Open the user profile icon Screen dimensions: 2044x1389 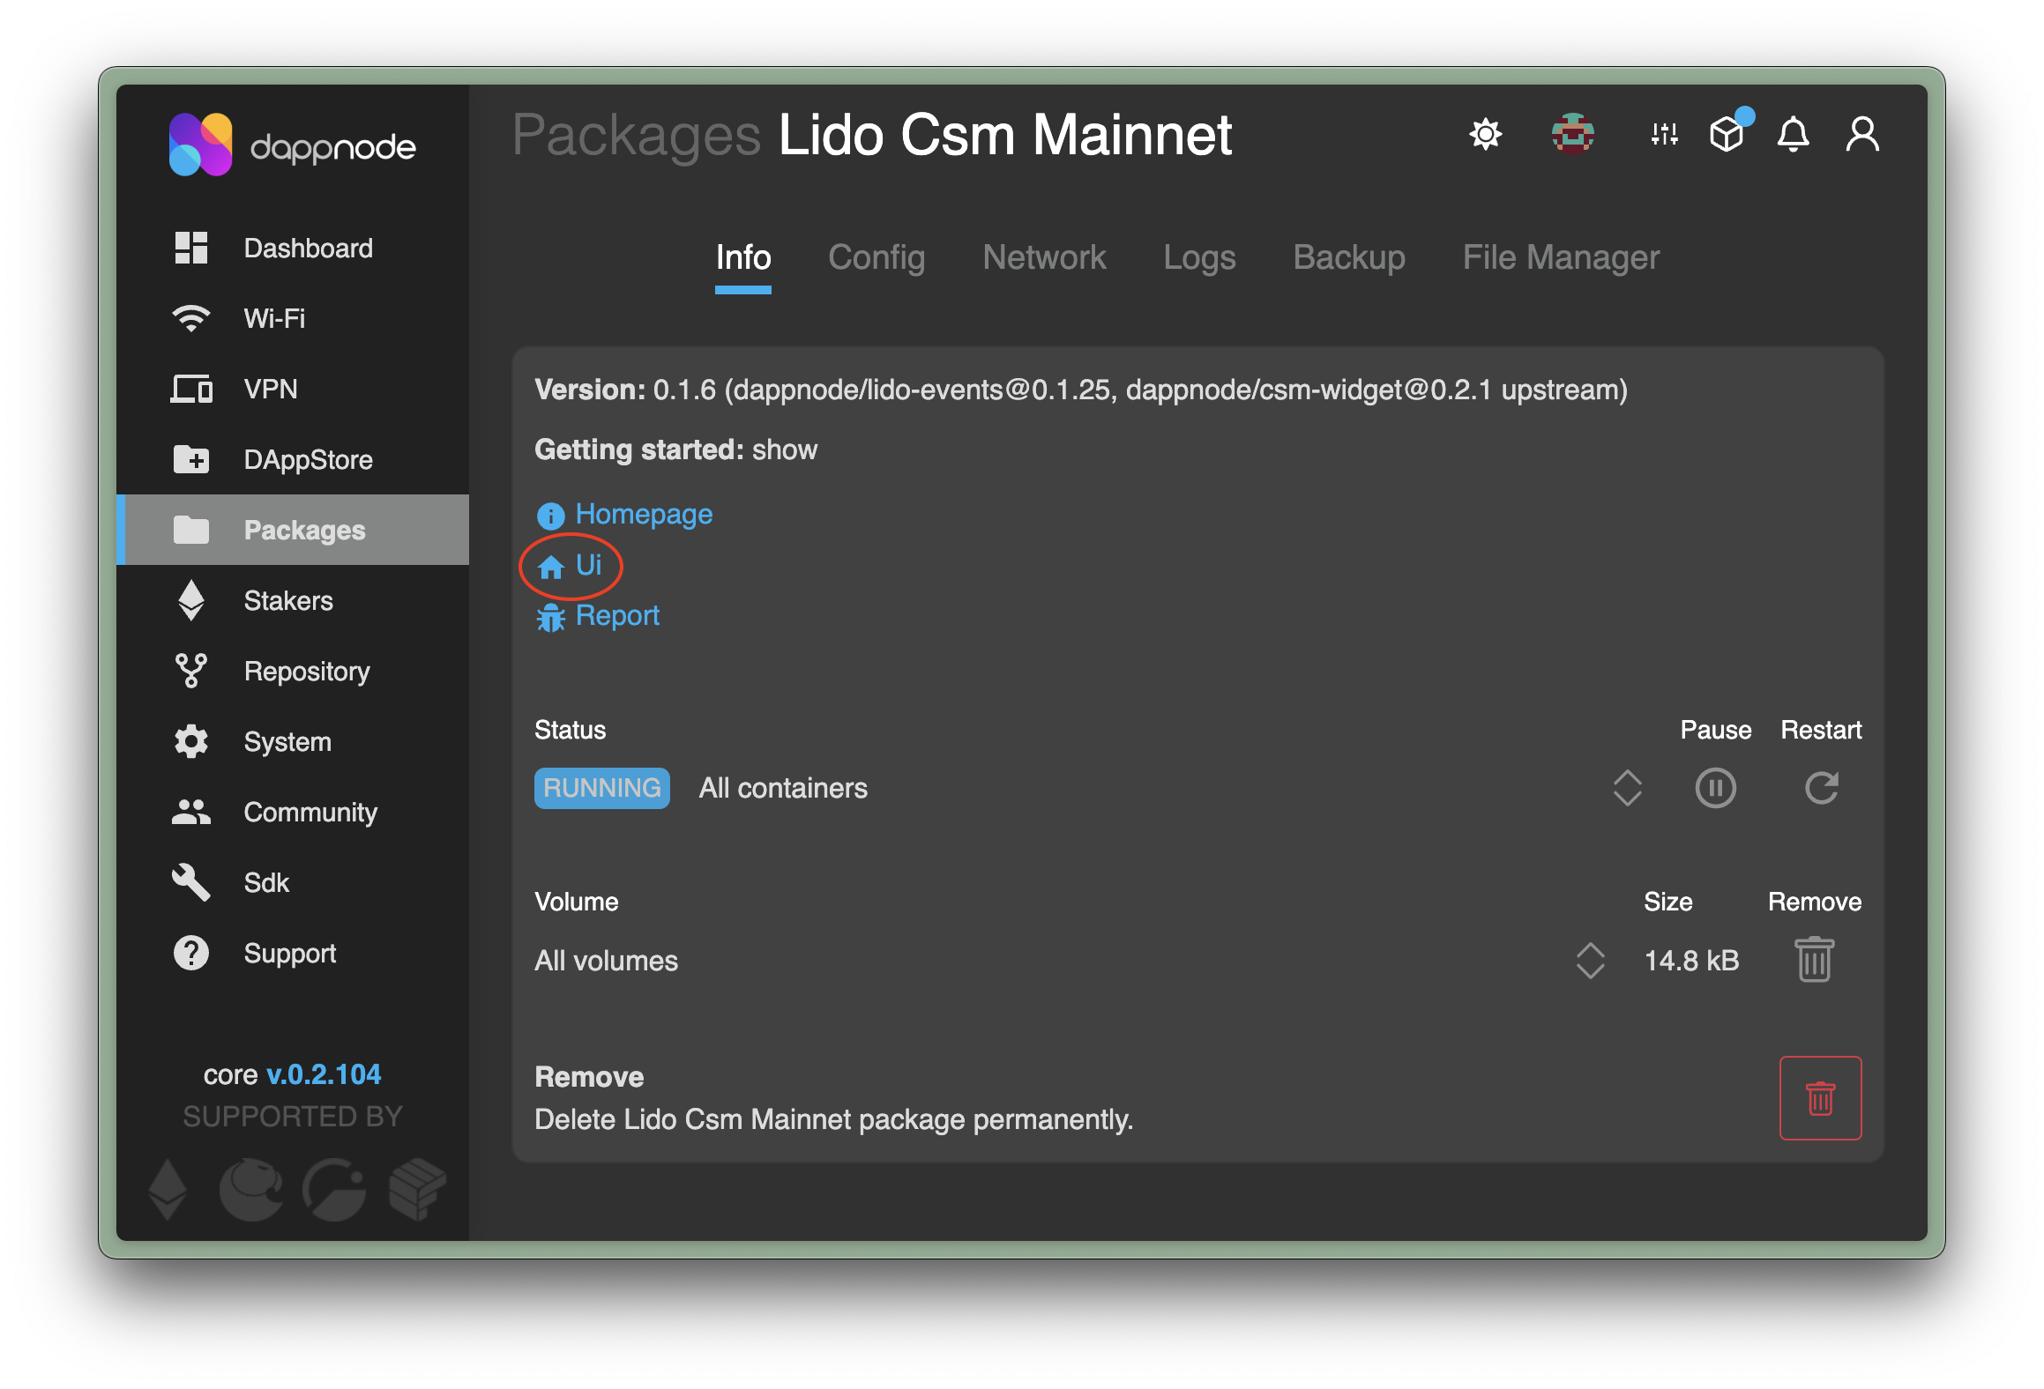[1862, 134]
